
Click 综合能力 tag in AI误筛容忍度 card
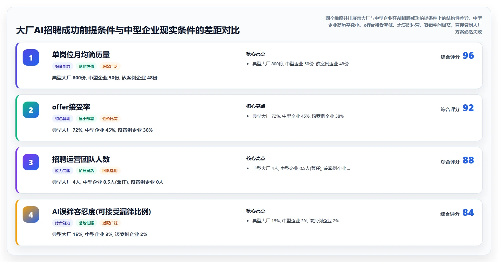tap(63, 223)
